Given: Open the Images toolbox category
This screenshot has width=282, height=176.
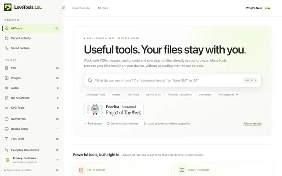Looking at the screenshot, I should pyautogui.click(x=32, y=78).
